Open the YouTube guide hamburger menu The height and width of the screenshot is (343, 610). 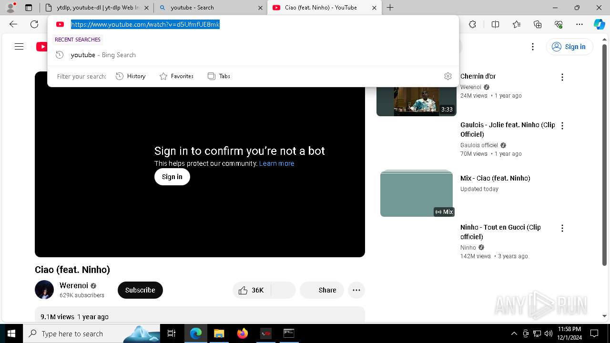(19, 47)
